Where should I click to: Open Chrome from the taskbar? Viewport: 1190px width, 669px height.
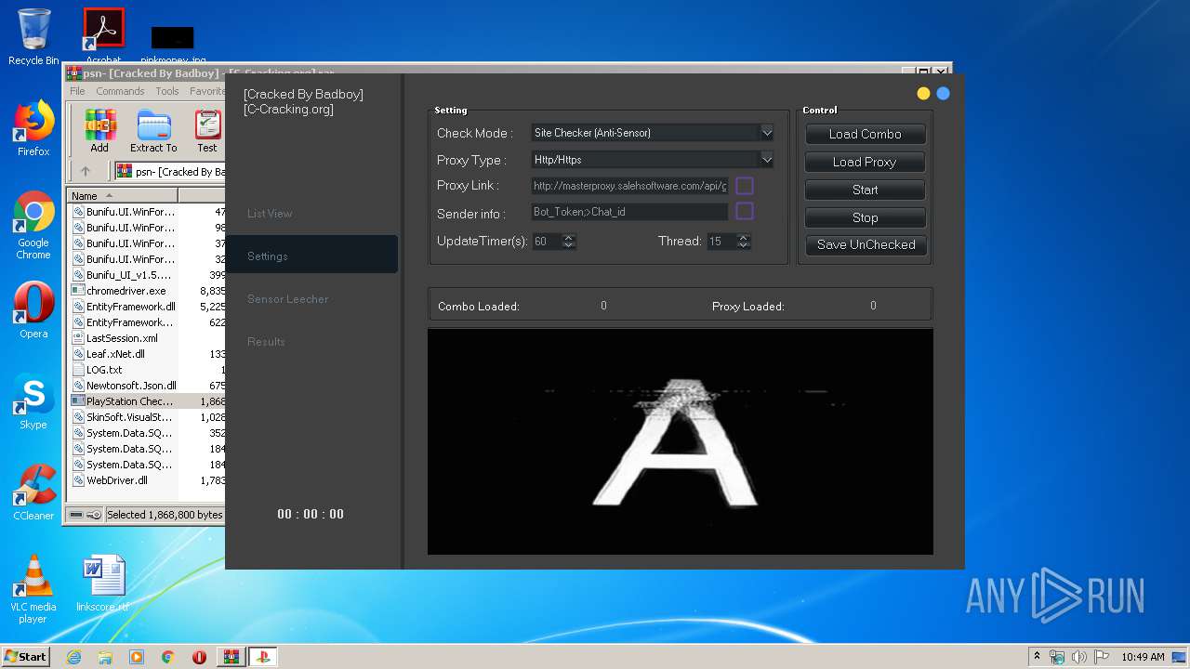pos(168,657)
